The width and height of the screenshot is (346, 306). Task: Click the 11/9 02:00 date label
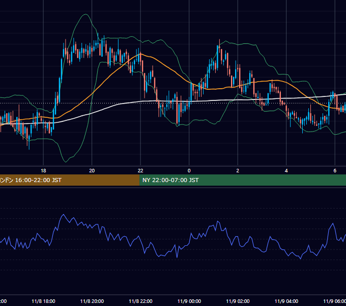coord(238,301)
